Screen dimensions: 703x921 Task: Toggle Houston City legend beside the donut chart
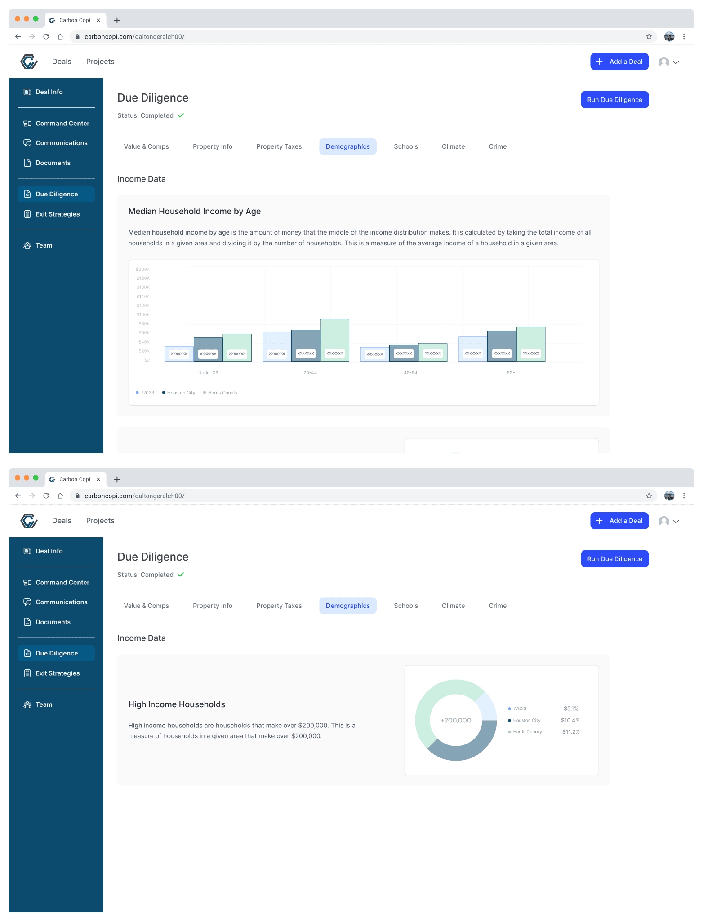(x=526, y=720)
